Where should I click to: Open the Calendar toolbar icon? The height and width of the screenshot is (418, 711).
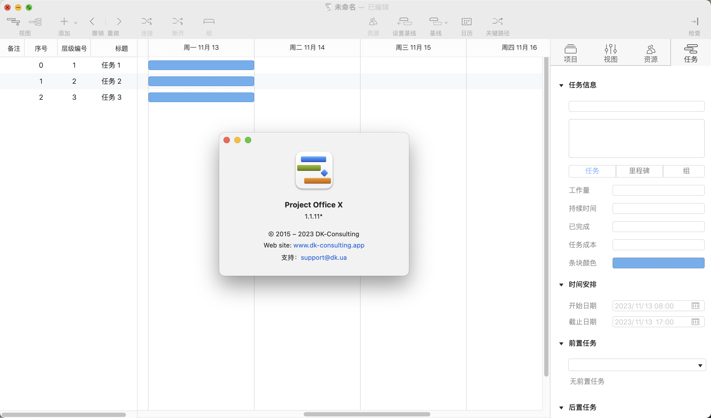(466, 21)
